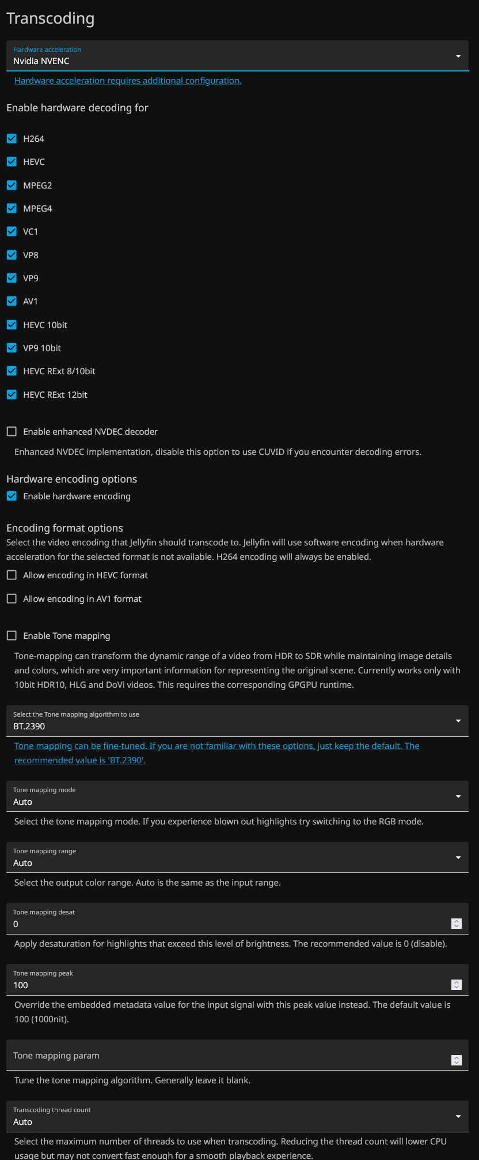The width and height of the screenshot is (479, 1160).
Task: Click into the Tone mapping peak field
Action: 230,985
